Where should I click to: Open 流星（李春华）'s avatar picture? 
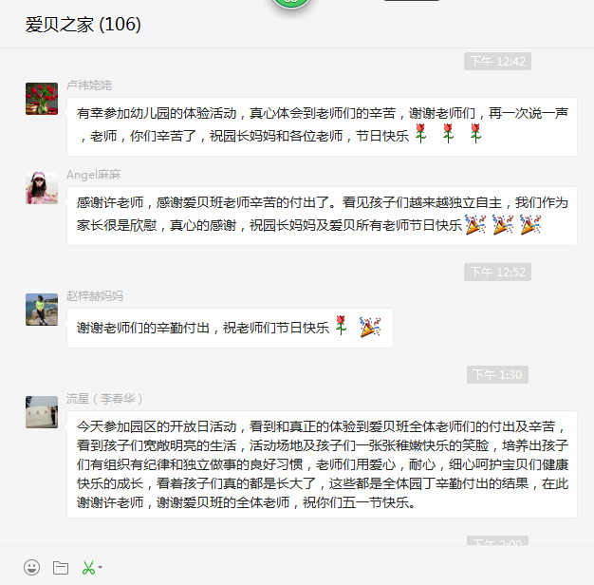coord(42,412)
